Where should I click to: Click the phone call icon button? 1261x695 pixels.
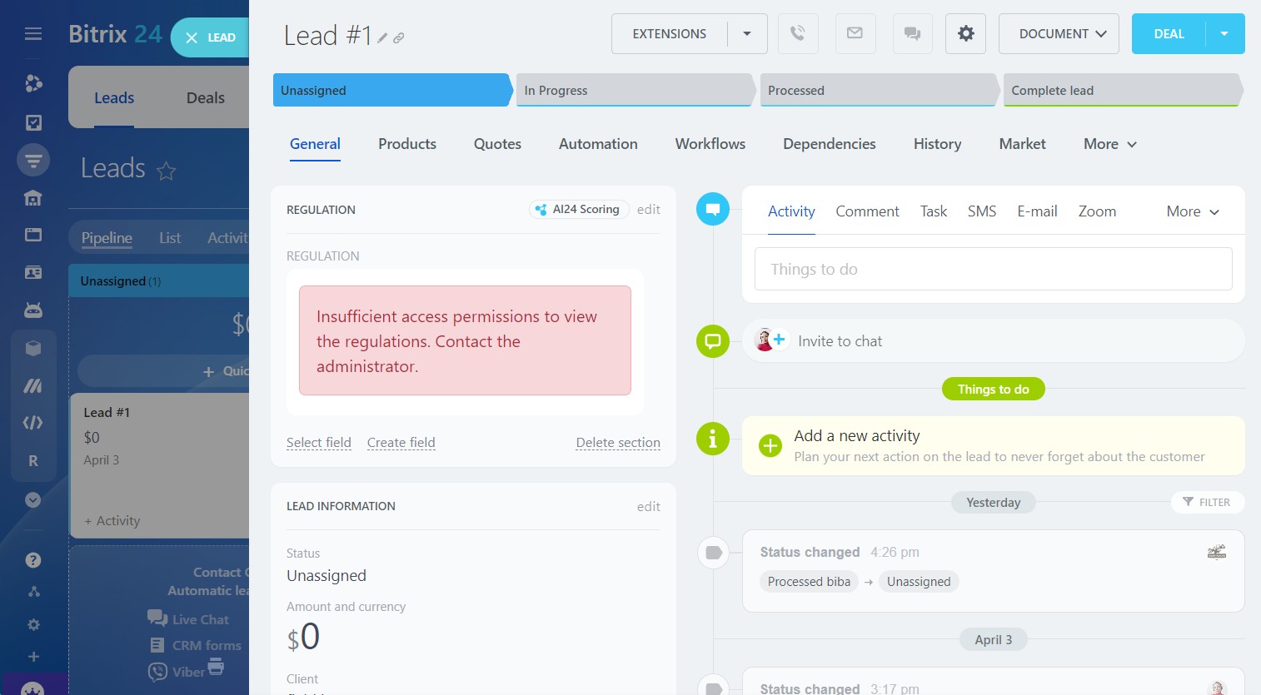tap(798, 34)
